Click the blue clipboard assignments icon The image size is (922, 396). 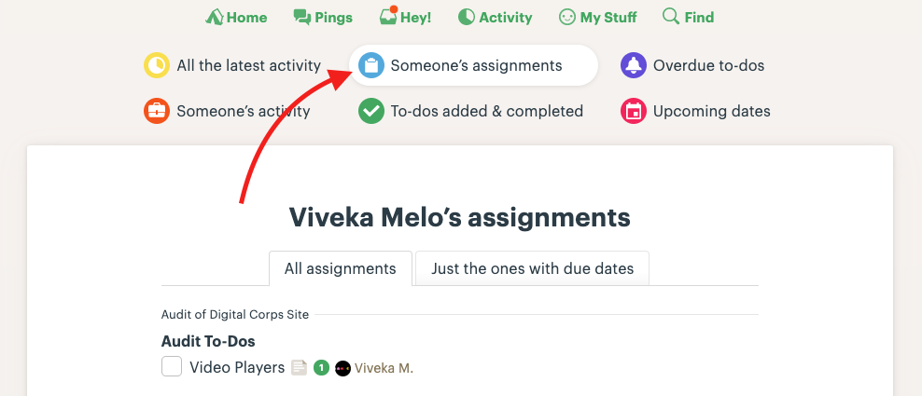[x=371, y=66]
